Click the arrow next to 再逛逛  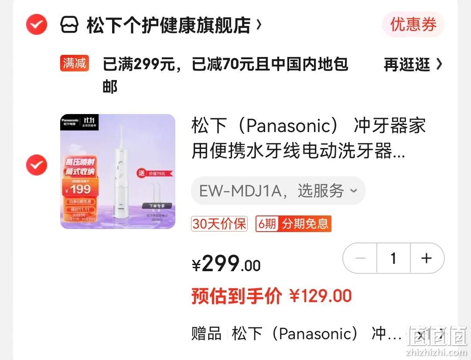pyautogui.click(x=439, y=64)
